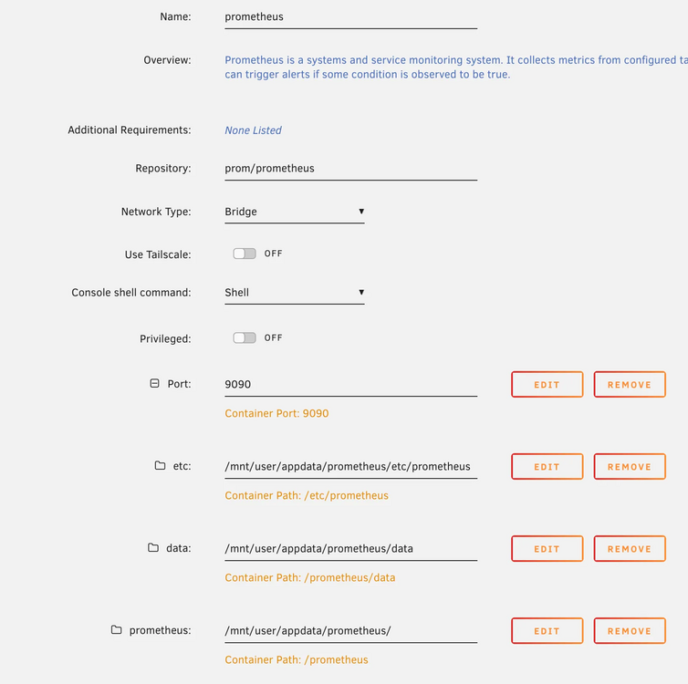Viewport: 688px width, 684px height.
Task: Click the folder icon next to etc
Action: point(161,466)
